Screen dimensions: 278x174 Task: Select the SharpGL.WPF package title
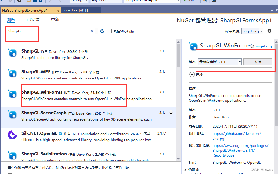click(x=36, y=72)
